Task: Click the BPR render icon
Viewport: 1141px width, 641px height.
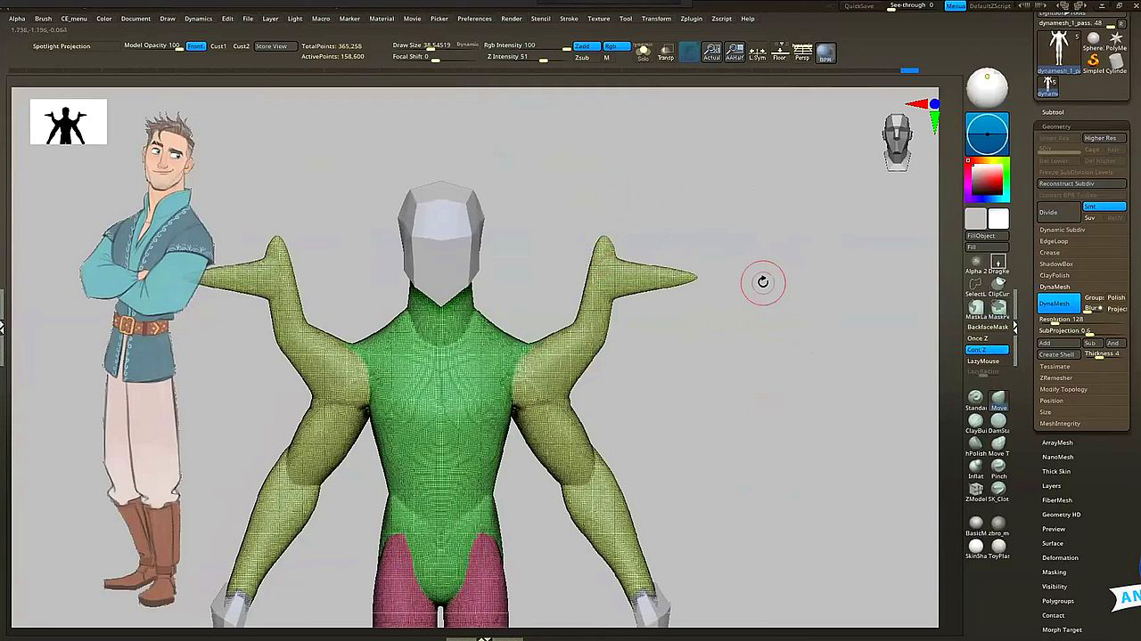Action: point(825,53)
